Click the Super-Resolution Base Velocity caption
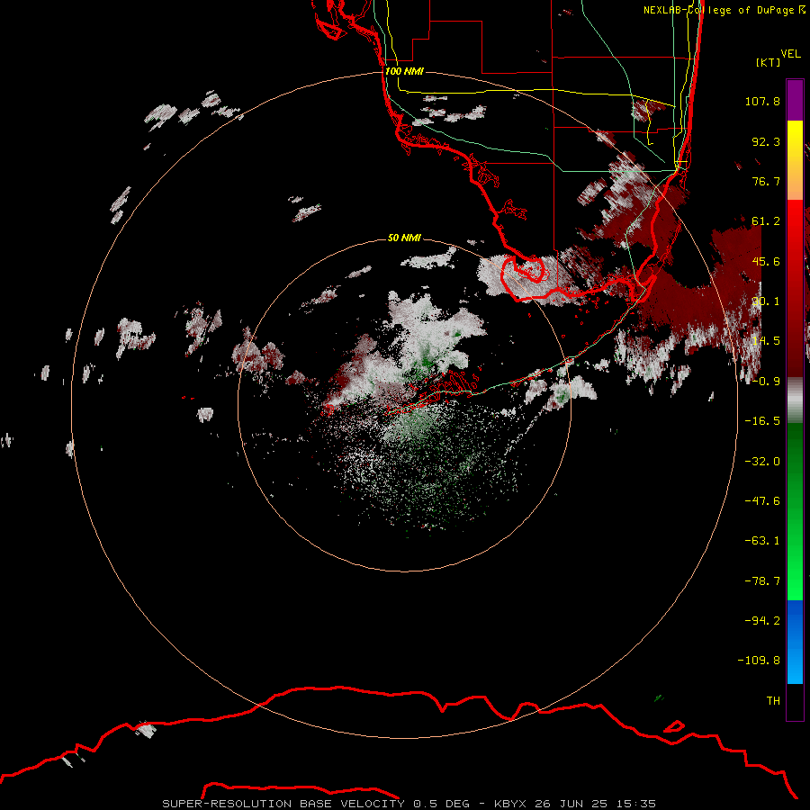This screenshot has height=810, width=810. click(x=409, y=804)
